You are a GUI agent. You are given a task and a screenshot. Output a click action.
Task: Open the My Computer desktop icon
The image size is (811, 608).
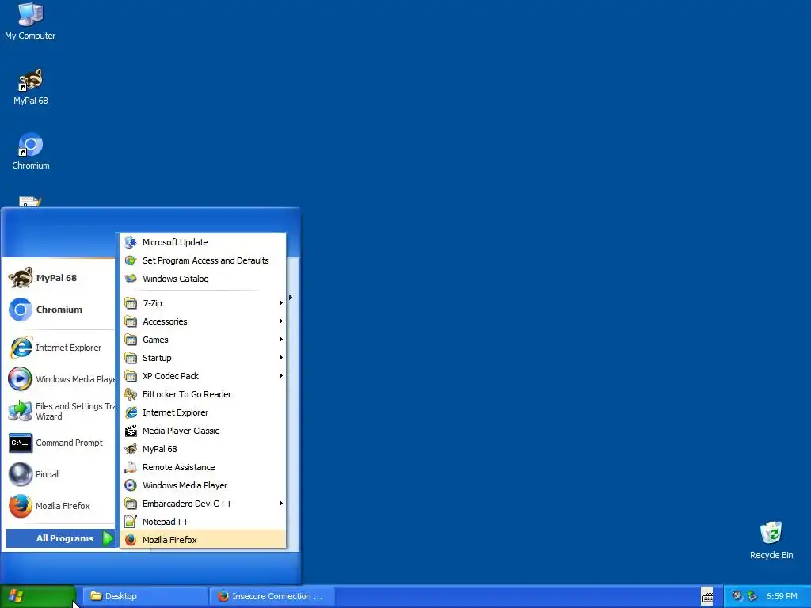[x=30, y=21]
